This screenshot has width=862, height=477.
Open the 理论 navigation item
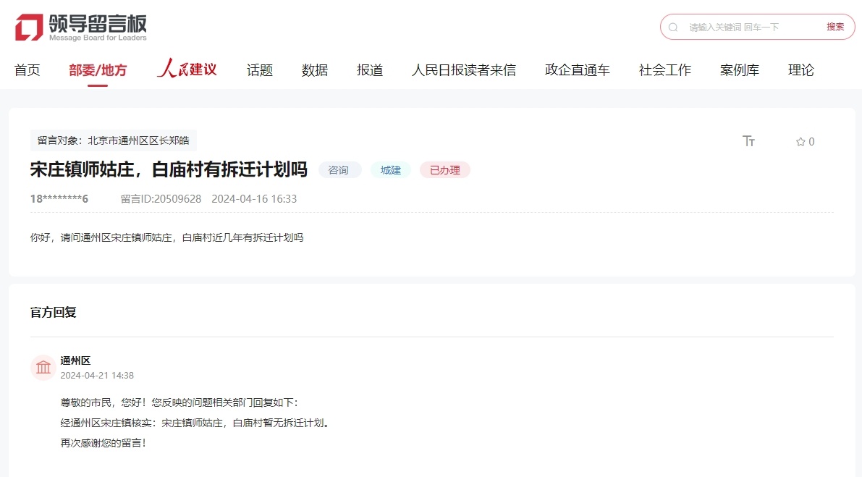801,70
